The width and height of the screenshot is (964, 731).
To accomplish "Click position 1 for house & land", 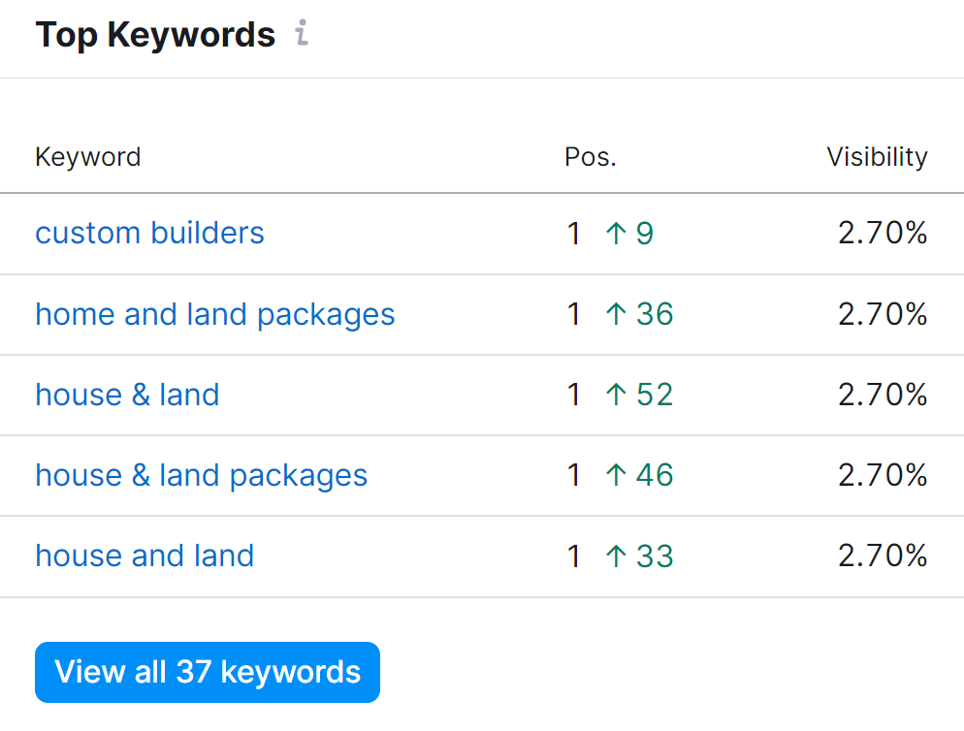I will click(573, 395).
